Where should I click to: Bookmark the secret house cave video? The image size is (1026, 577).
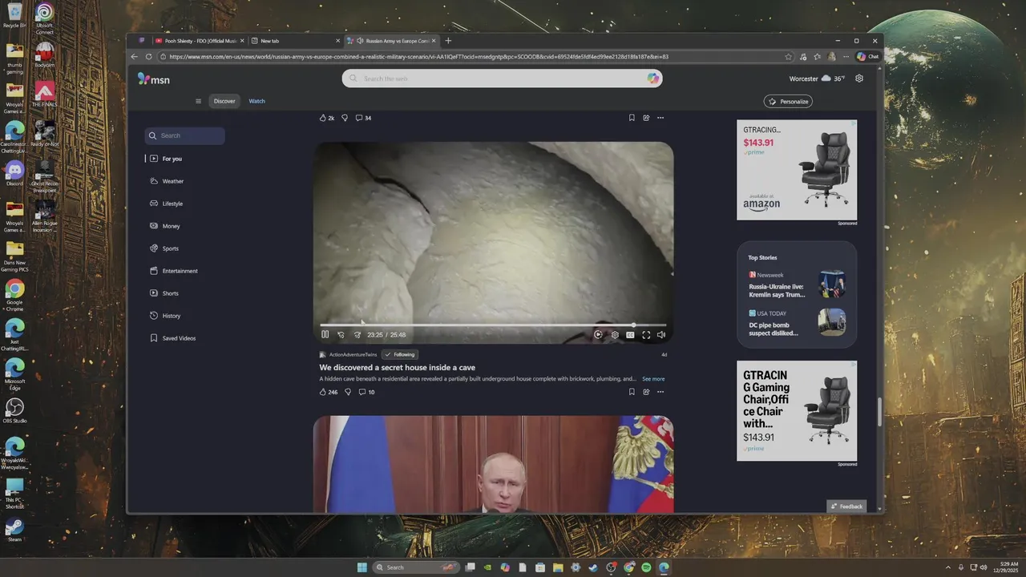(x=632, y=392)
